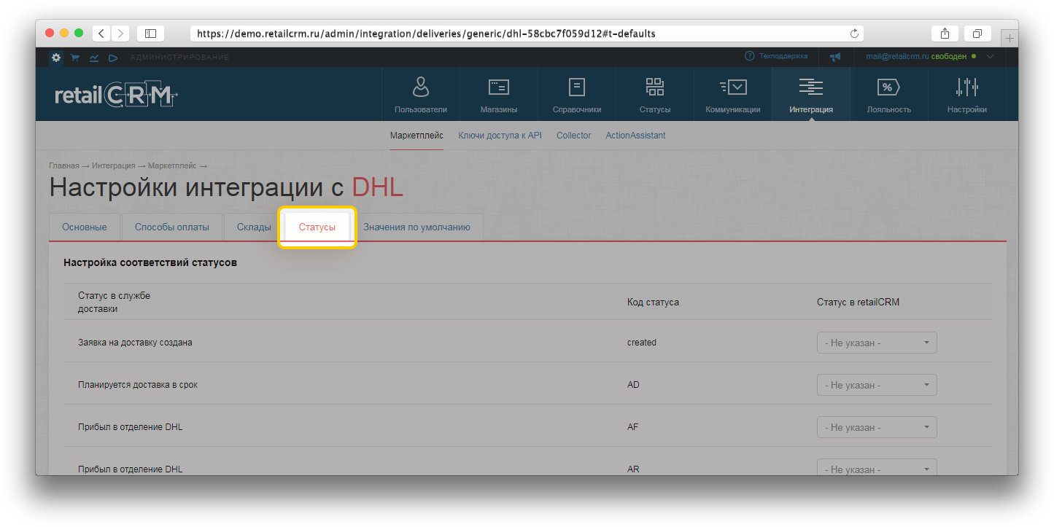
Task: Open the megaphone announcements icon
Action: pyautogui.click(x=835, y=56)
